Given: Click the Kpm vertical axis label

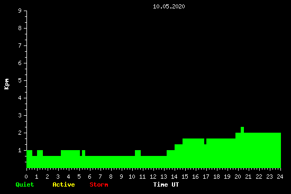Looking at the screenshot, I should pos(6,84).
